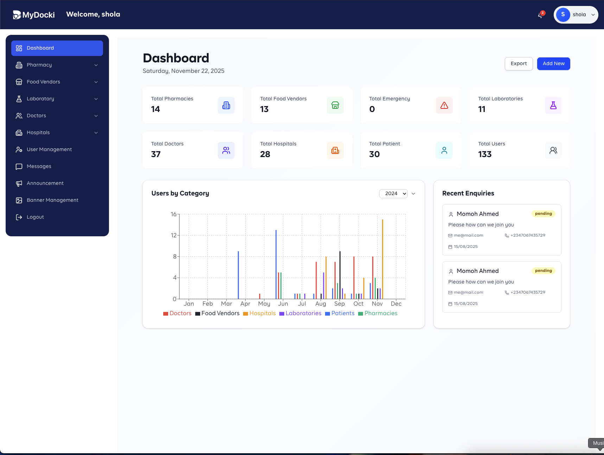Select Dashboard in the sidebar menu
604x455 pixels.
point(40,48)
